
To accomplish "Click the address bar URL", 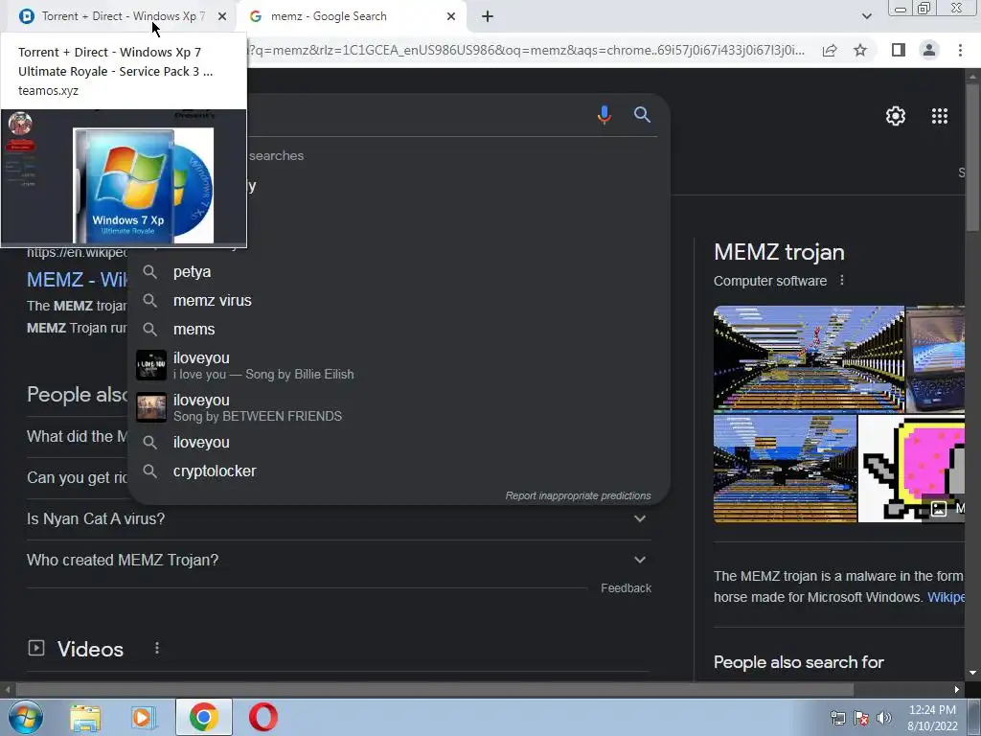I will [526, 50].
